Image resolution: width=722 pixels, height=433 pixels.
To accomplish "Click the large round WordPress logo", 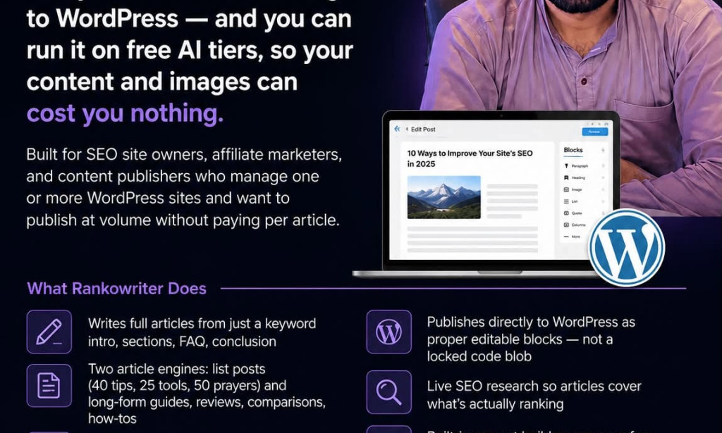I will coord(627,247).
